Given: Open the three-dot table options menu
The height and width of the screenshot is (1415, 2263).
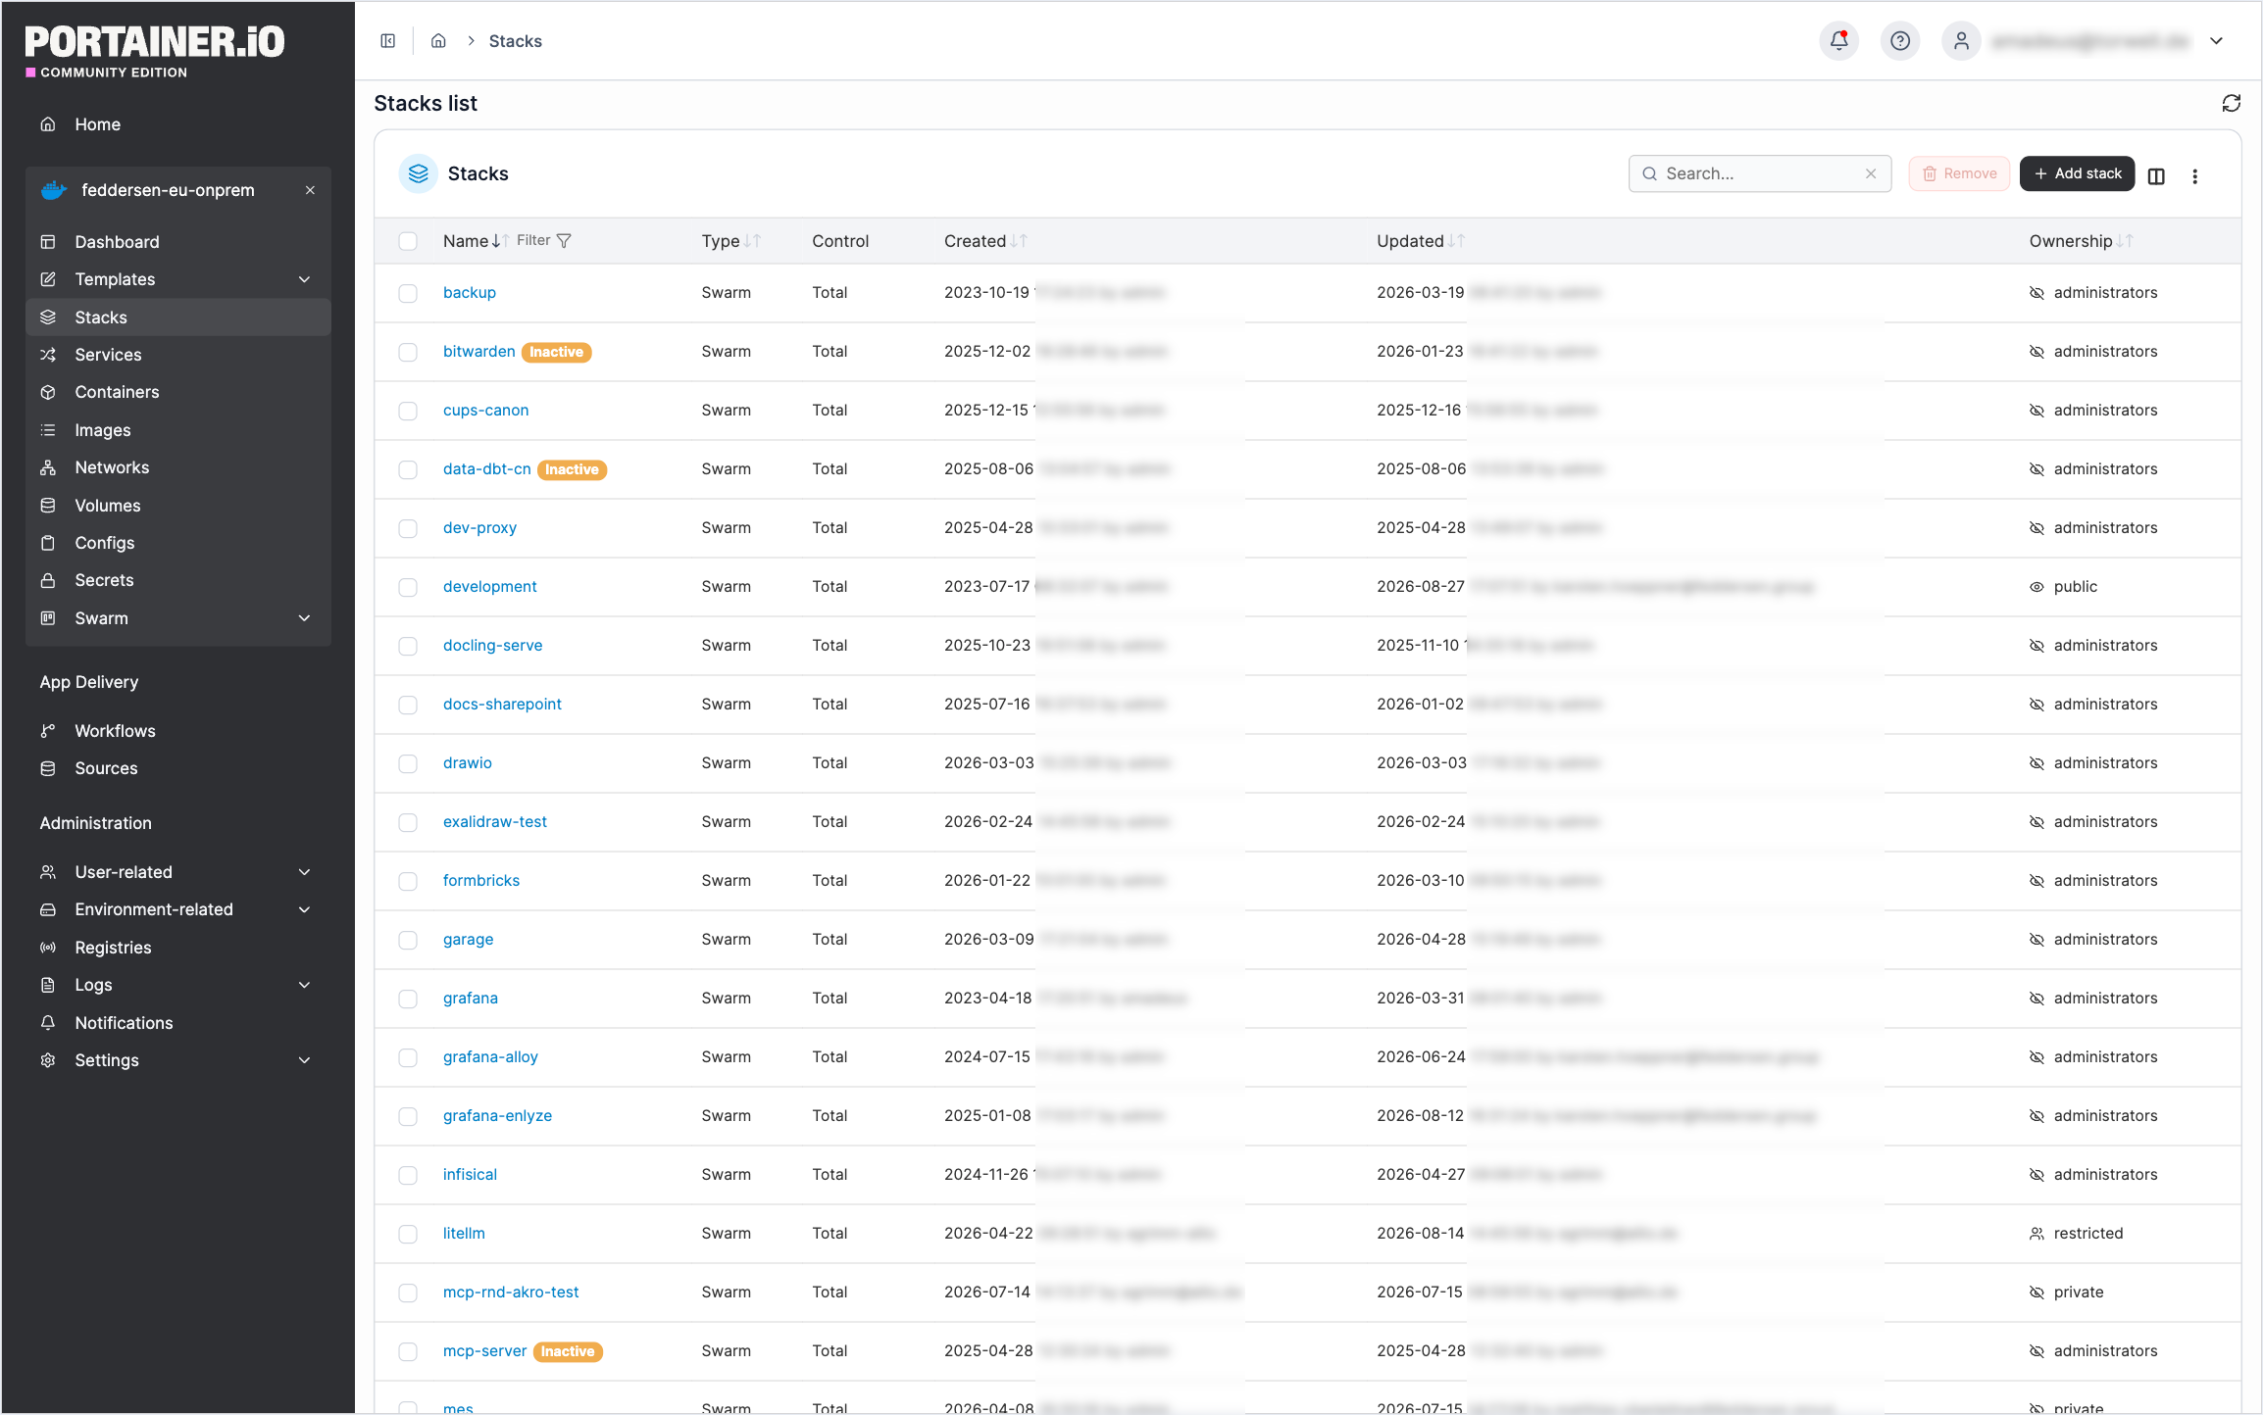Looking at the screenshot, I should pos(2194,176).
